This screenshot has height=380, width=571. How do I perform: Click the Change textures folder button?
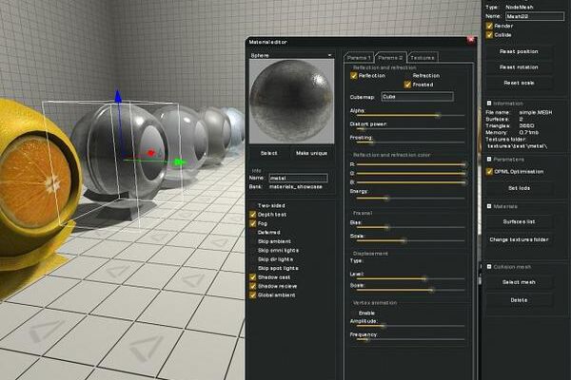[x=519, y=239]
